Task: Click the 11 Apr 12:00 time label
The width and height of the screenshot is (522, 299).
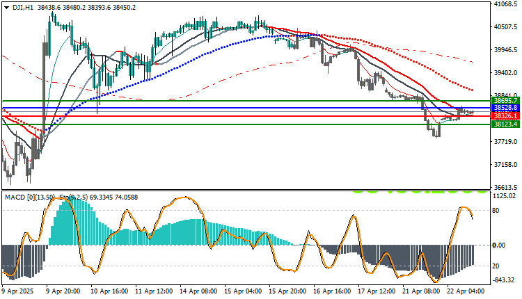Action: (x=154, y=291)
